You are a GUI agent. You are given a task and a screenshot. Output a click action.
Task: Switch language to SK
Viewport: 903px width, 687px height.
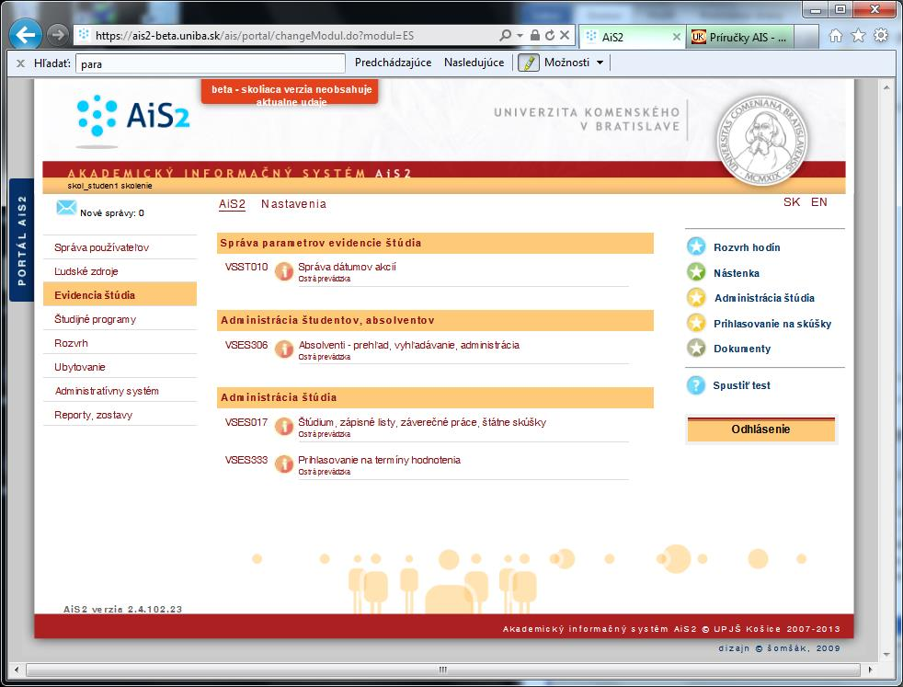click(792, 202)
